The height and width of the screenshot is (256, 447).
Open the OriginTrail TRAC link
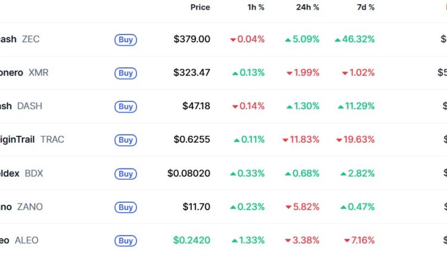click(x=32, y=139)
